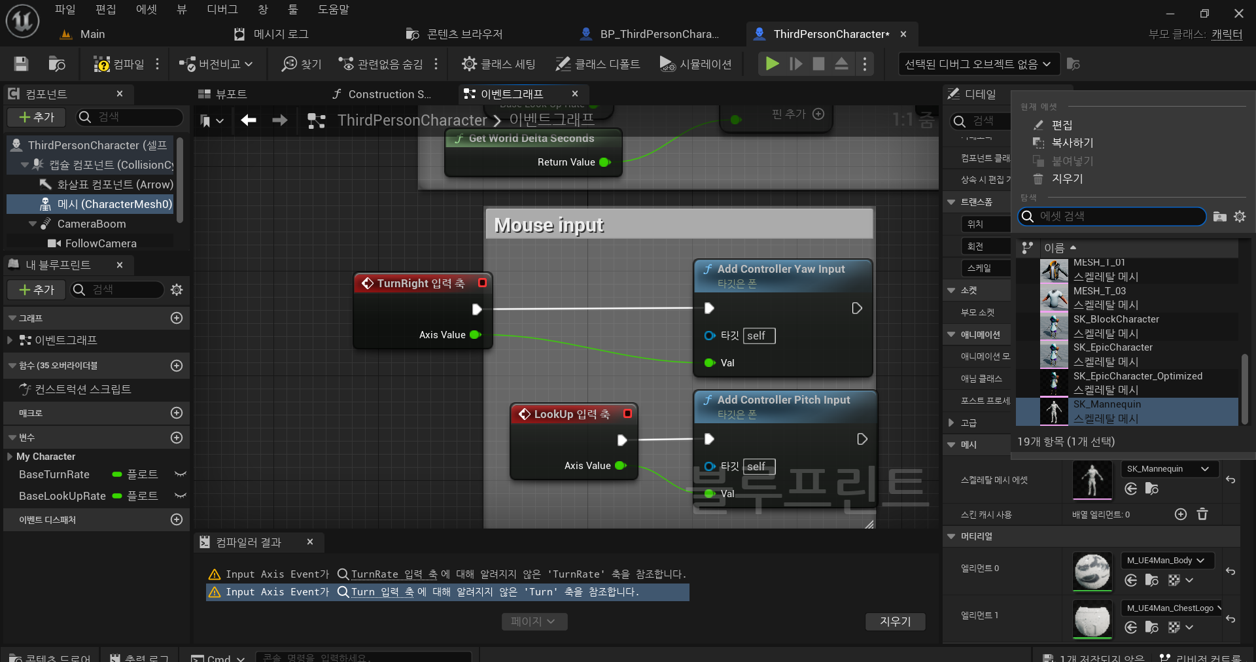Screen dimensions: 1256x662
Task: Open the graph bookmarks dropdown
Action: (212, 120)
